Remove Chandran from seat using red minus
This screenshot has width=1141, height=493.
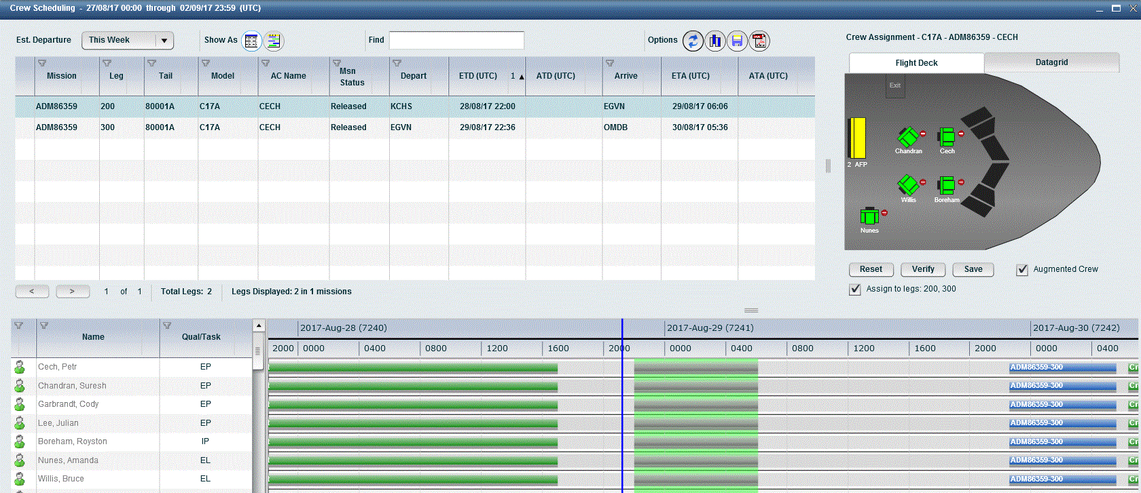tap(923, 134)
